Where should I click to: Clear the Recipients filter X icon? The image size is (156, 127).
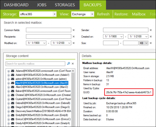pos(74,36)
